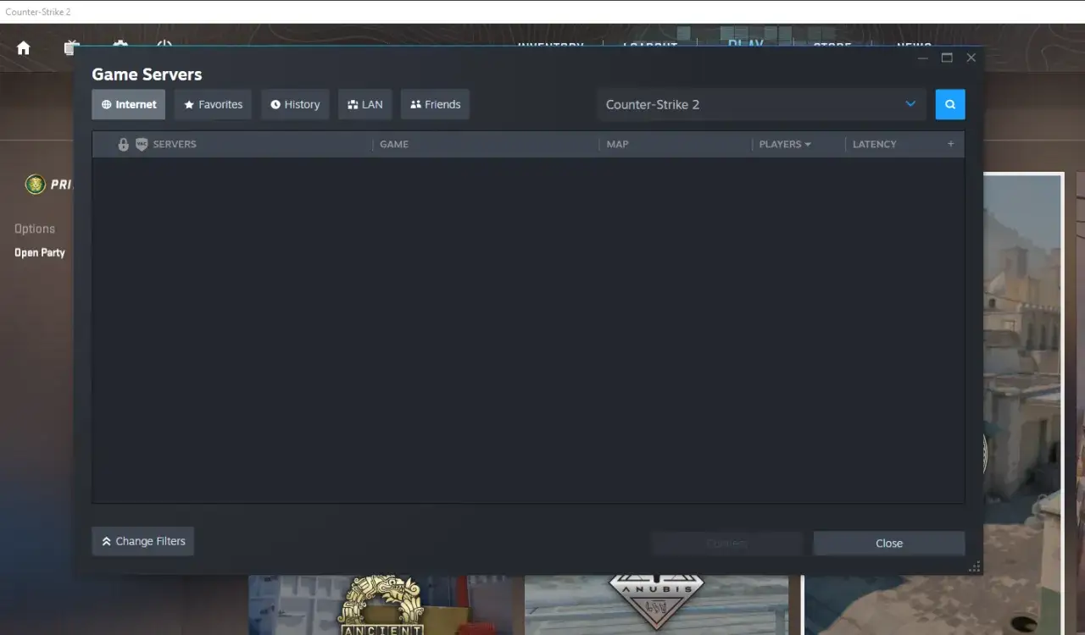Click the password lock column icon

point(123,145)
